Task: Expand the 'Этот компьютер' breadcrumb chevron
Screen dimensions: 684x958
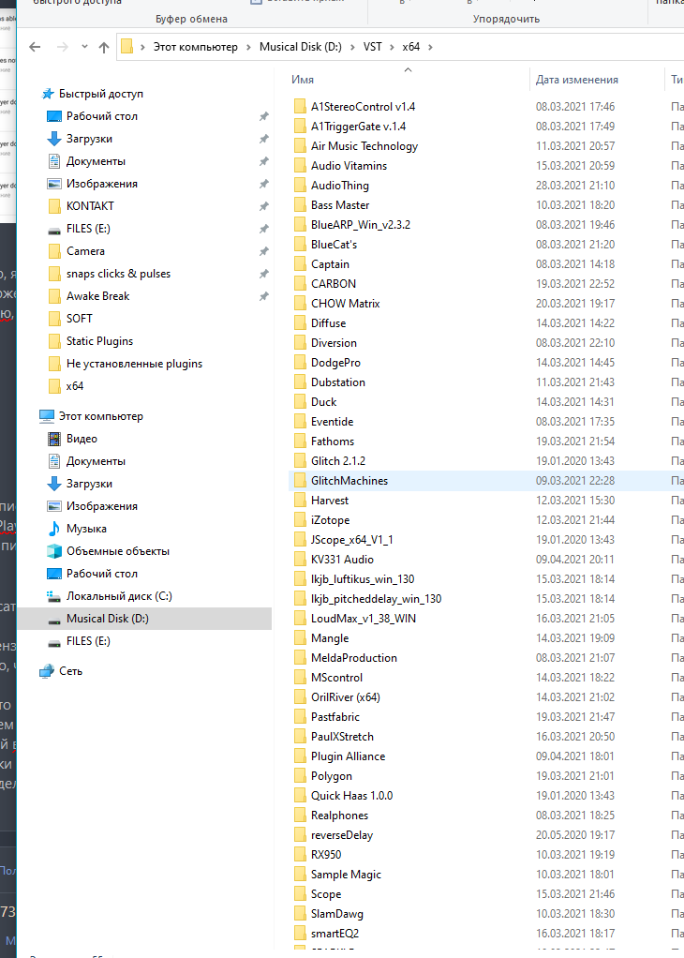Action: click(248, 47)
